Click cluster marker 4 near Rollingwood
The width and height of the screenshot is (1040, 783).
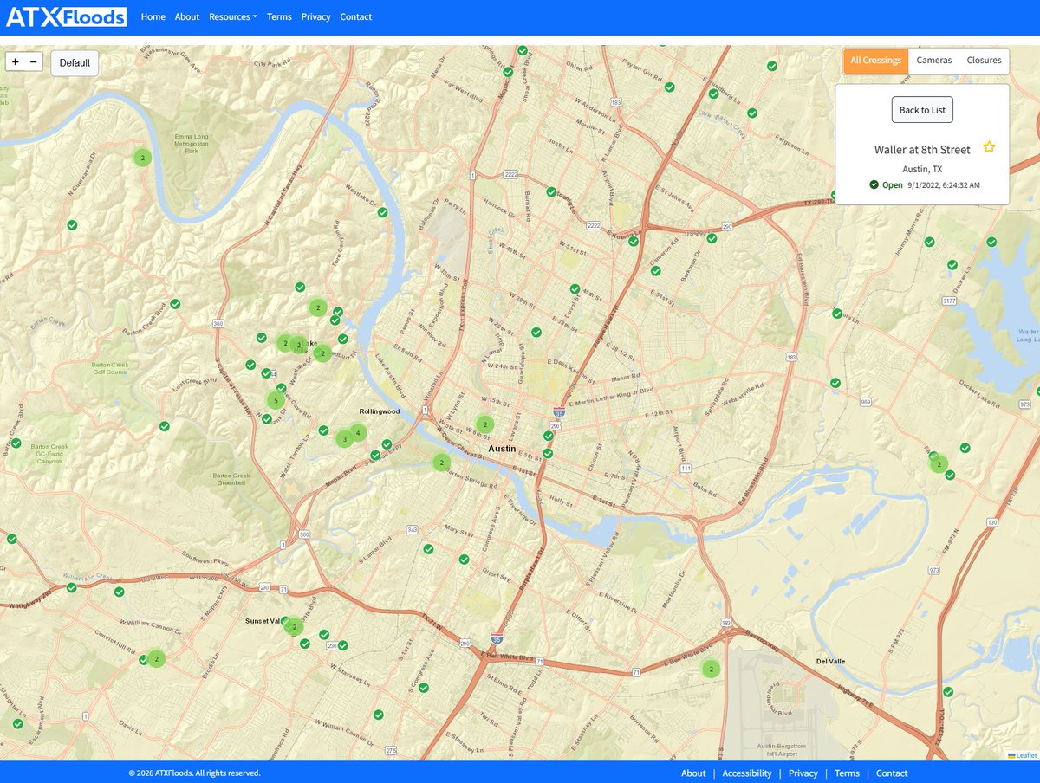(358, 432)
